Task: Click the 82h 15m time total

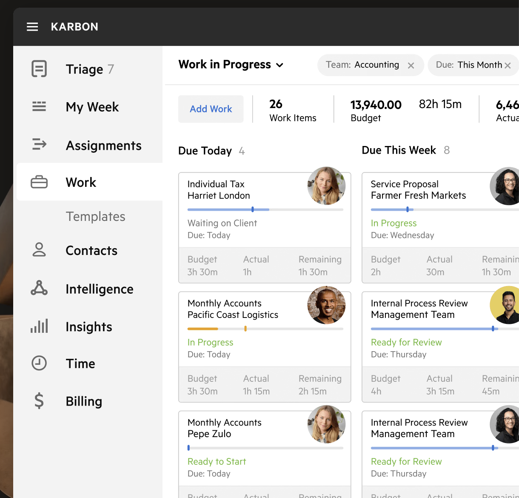Action: point(440,104)
